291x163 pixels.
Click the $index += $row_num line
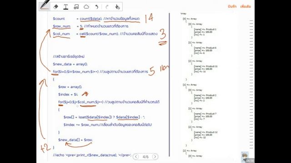click(107, 125)
